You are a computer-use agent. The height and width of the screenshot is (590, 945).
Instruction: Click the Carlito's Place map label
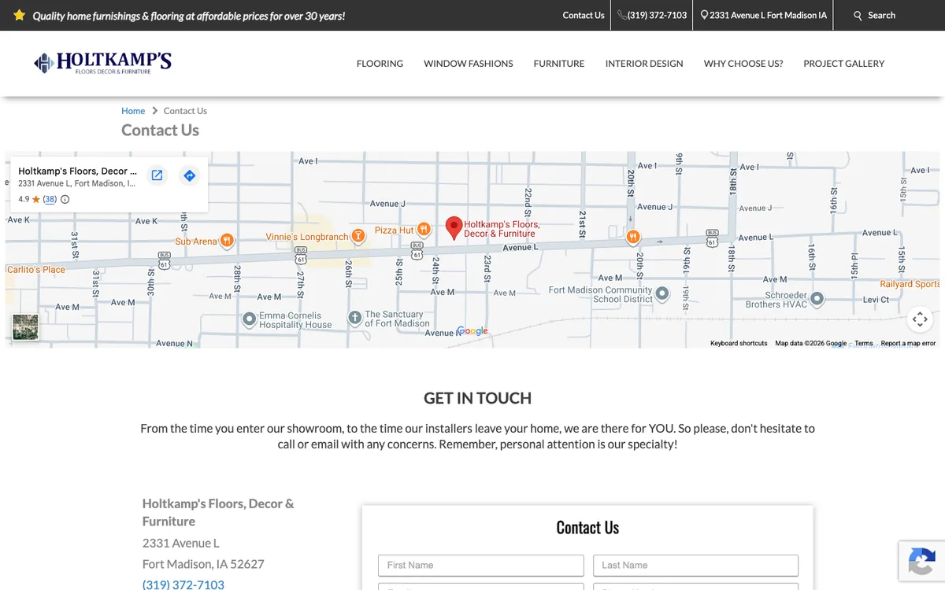tap(36, 270)
